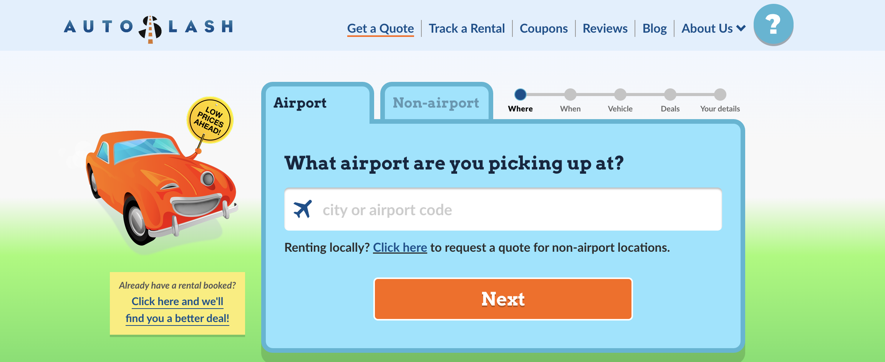Open Track a Rental page

(x=467, y=28)
